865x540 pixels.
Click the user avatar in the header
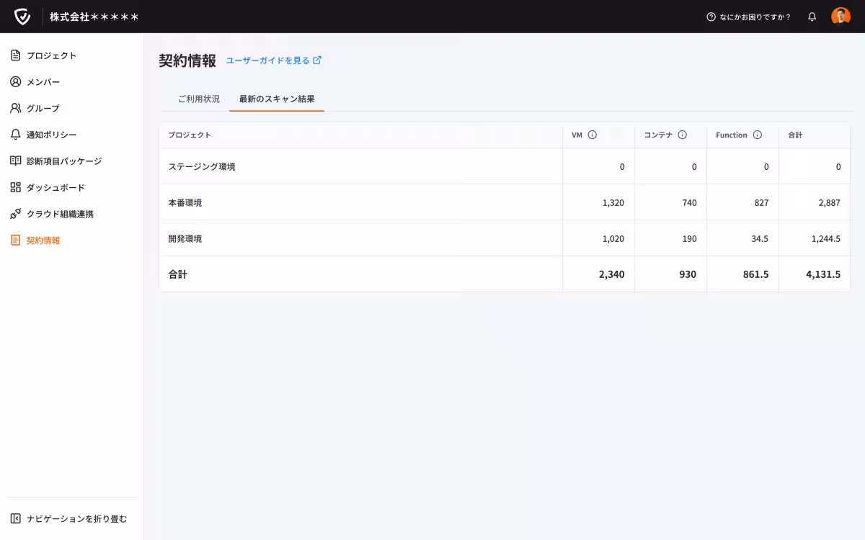click(840, 16)
